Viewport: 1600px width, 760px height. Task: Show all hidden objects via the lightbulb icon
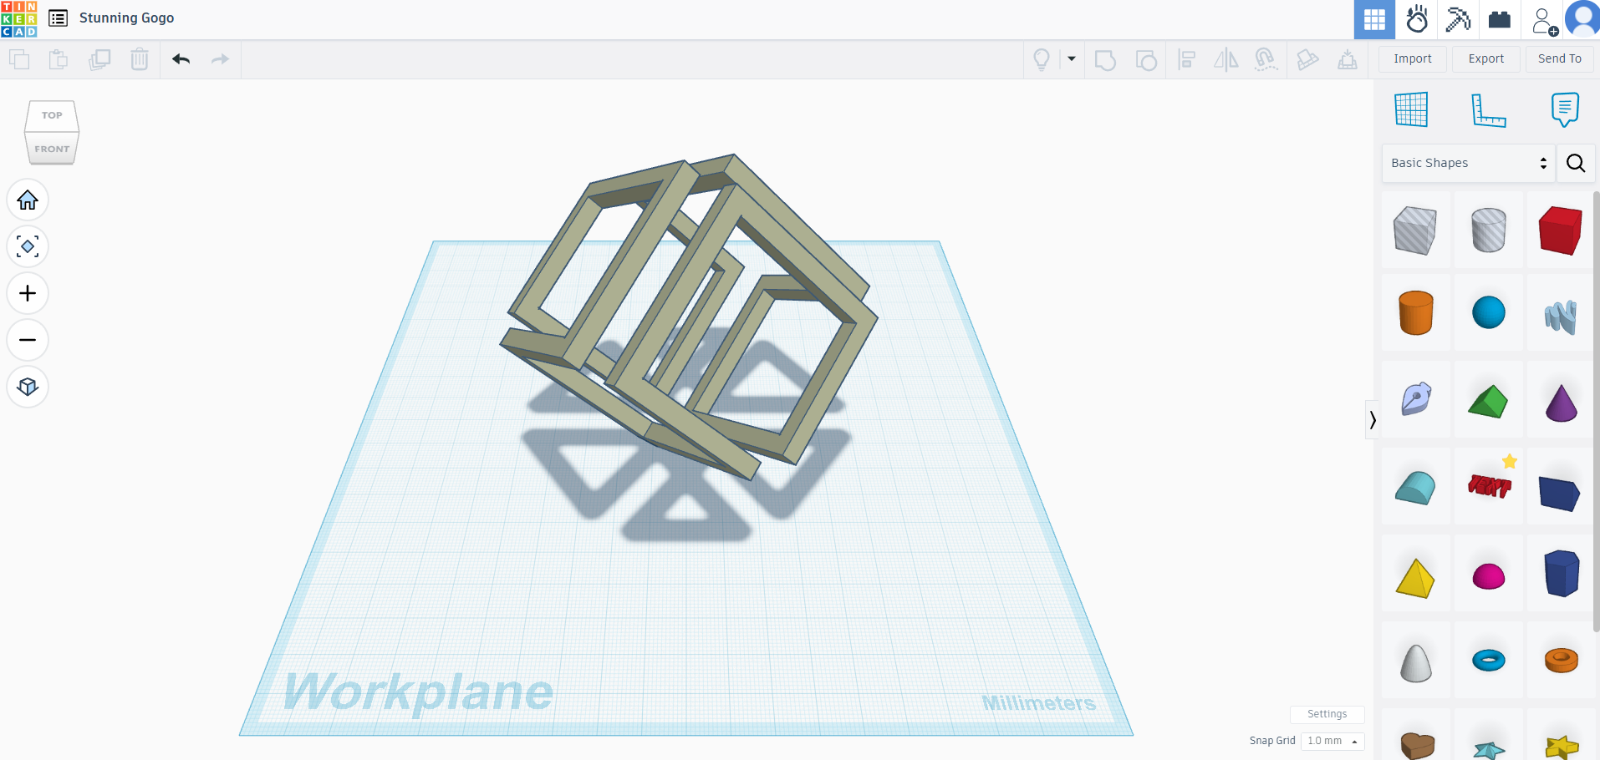(x=1041, y=59)
